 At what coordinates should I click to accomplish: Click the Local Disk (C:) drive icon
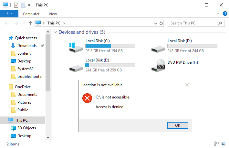tap(76, 47)
